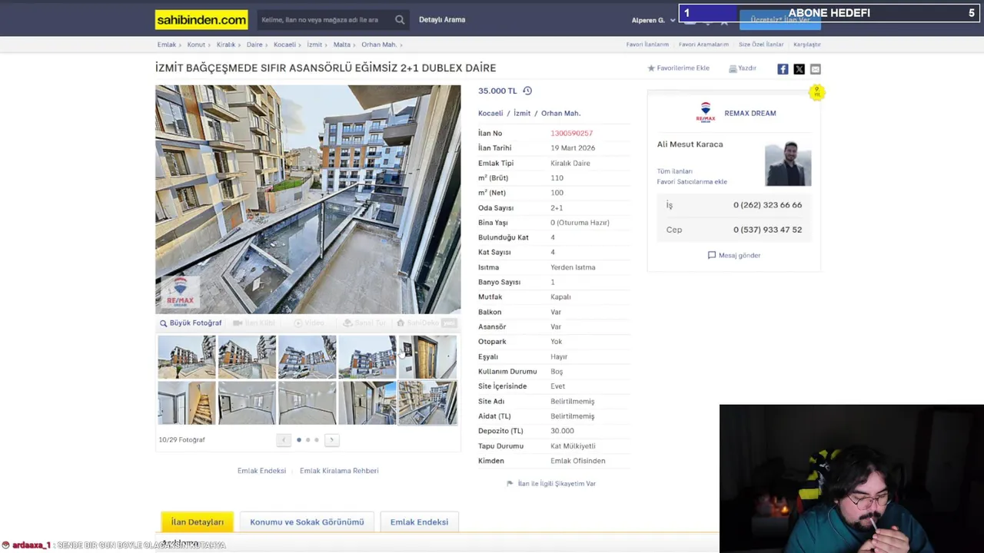Share listing on Facebook icon
This screenshot has height=553, width=984.
click(x=783, y=69)
